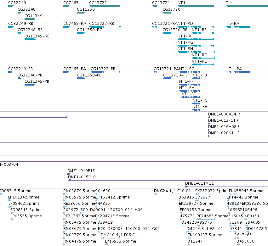The height and width of the screenshot is (246, 268).
Task: Select protein CG32249-PB
Action: [20, 69]
